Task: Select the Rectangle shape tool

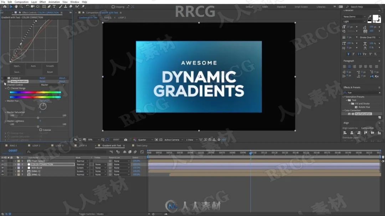Action: pyautogui.click(x=44, y=6)
